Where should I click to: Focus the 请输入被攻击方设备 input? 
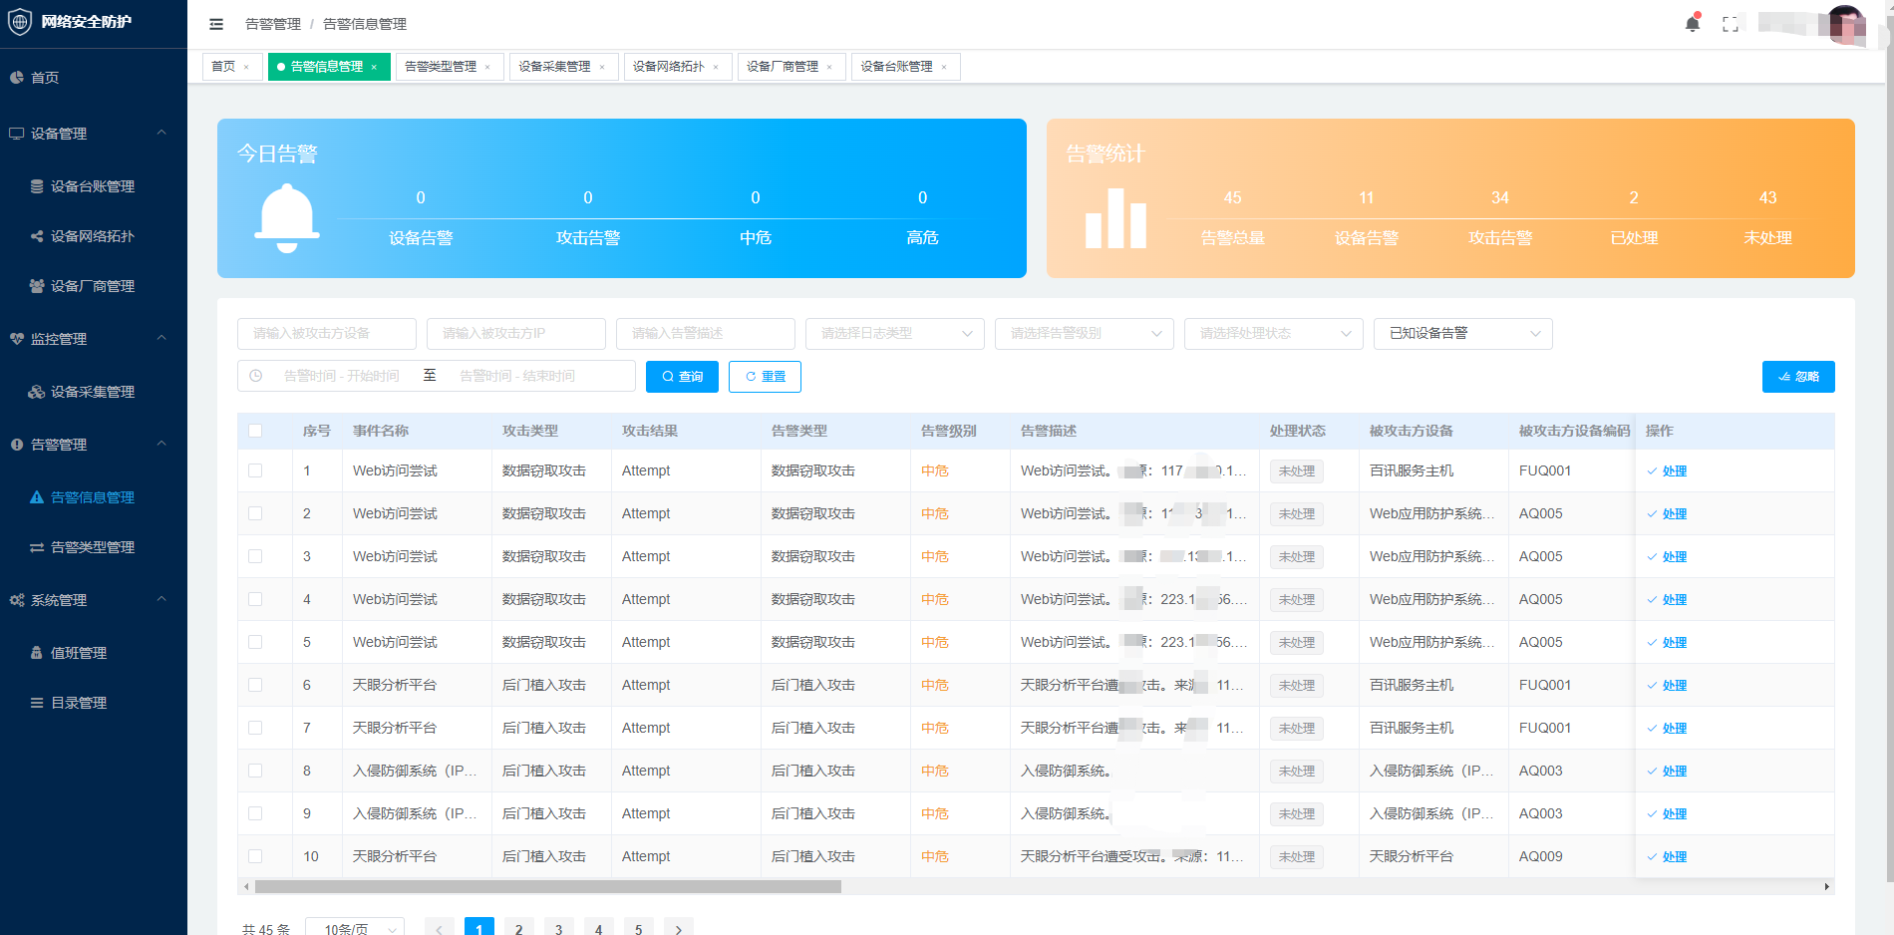click(x=327, y=334)
